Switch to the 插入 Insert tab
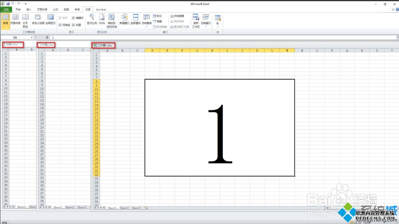 pos(29,10)
